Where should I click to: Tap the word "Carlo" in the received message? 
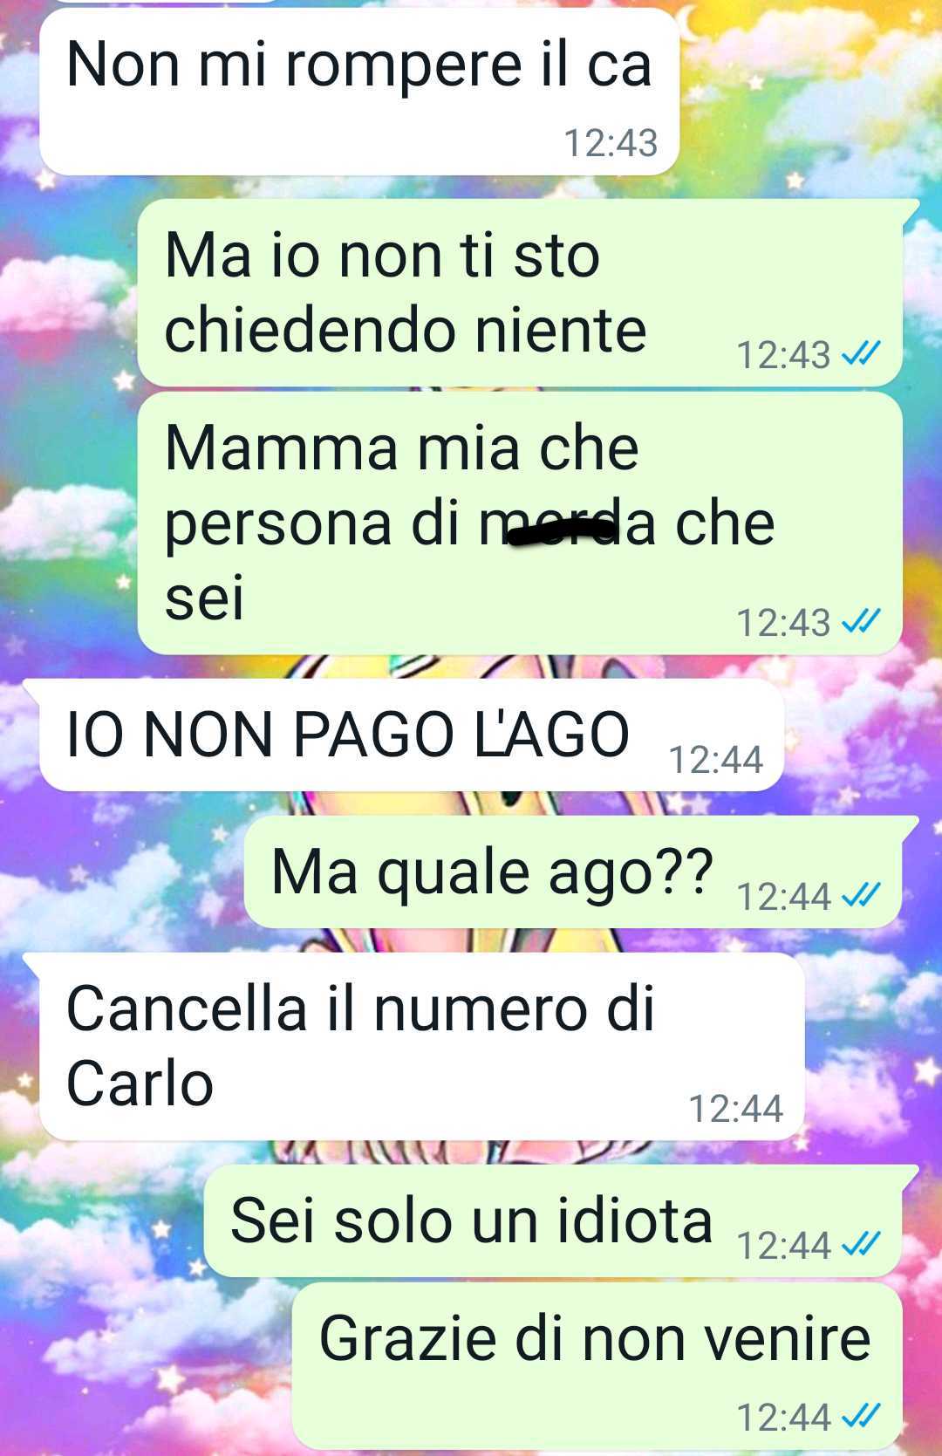click(140, 1083)
